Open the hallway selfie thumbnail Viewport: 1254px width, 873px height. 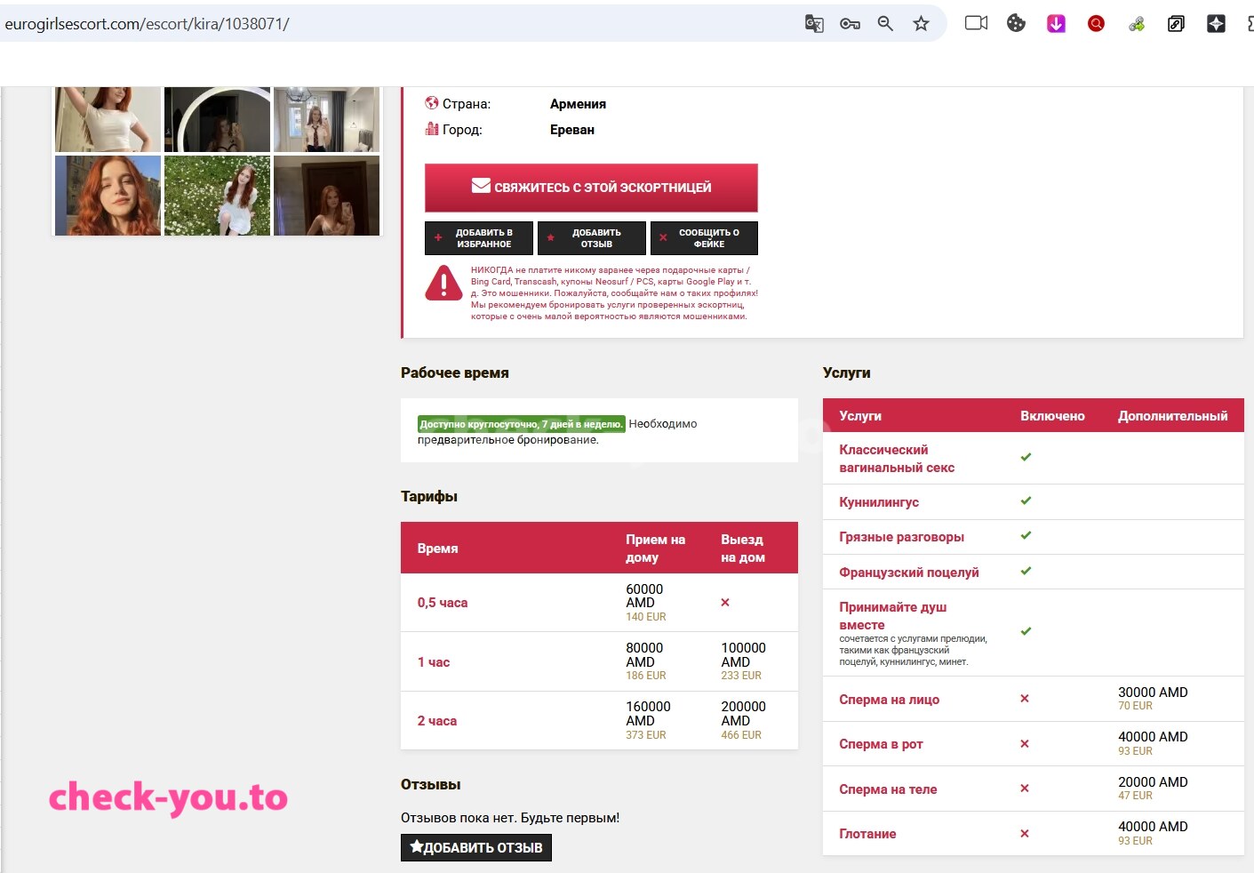(x=326, y=119)
